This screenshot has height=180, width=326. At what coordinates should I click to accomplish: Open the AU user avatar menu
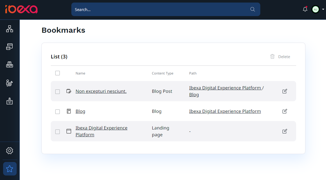click(x=315, y=9)
